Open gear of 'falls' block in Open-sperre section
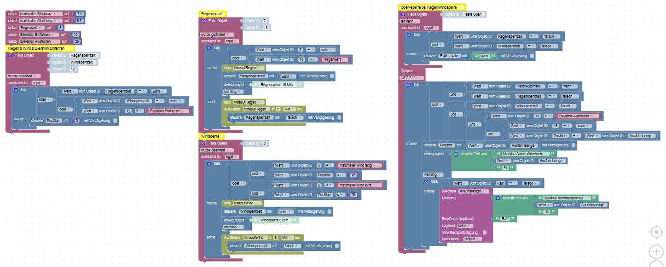 (x=409, y=35)
